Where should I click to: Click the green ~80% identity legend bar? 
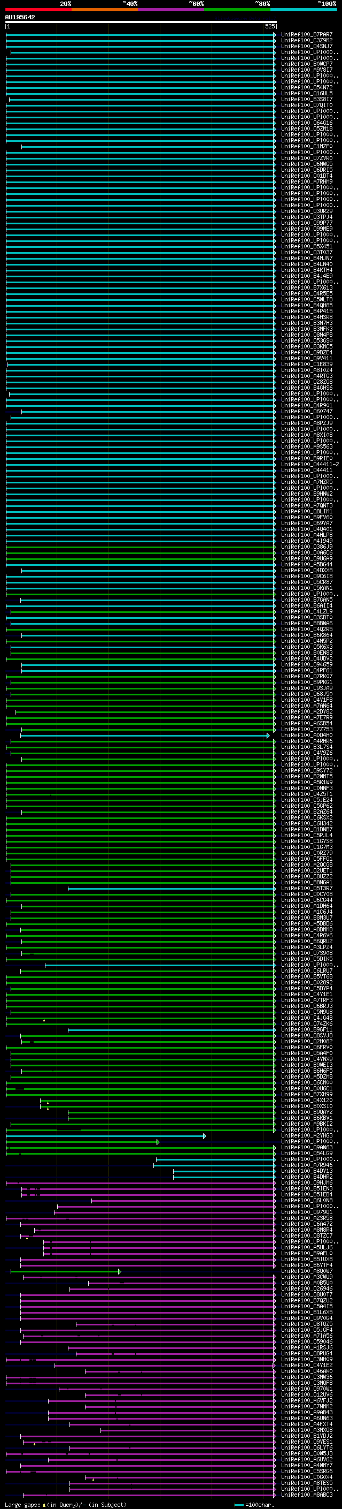click(237, 10)
